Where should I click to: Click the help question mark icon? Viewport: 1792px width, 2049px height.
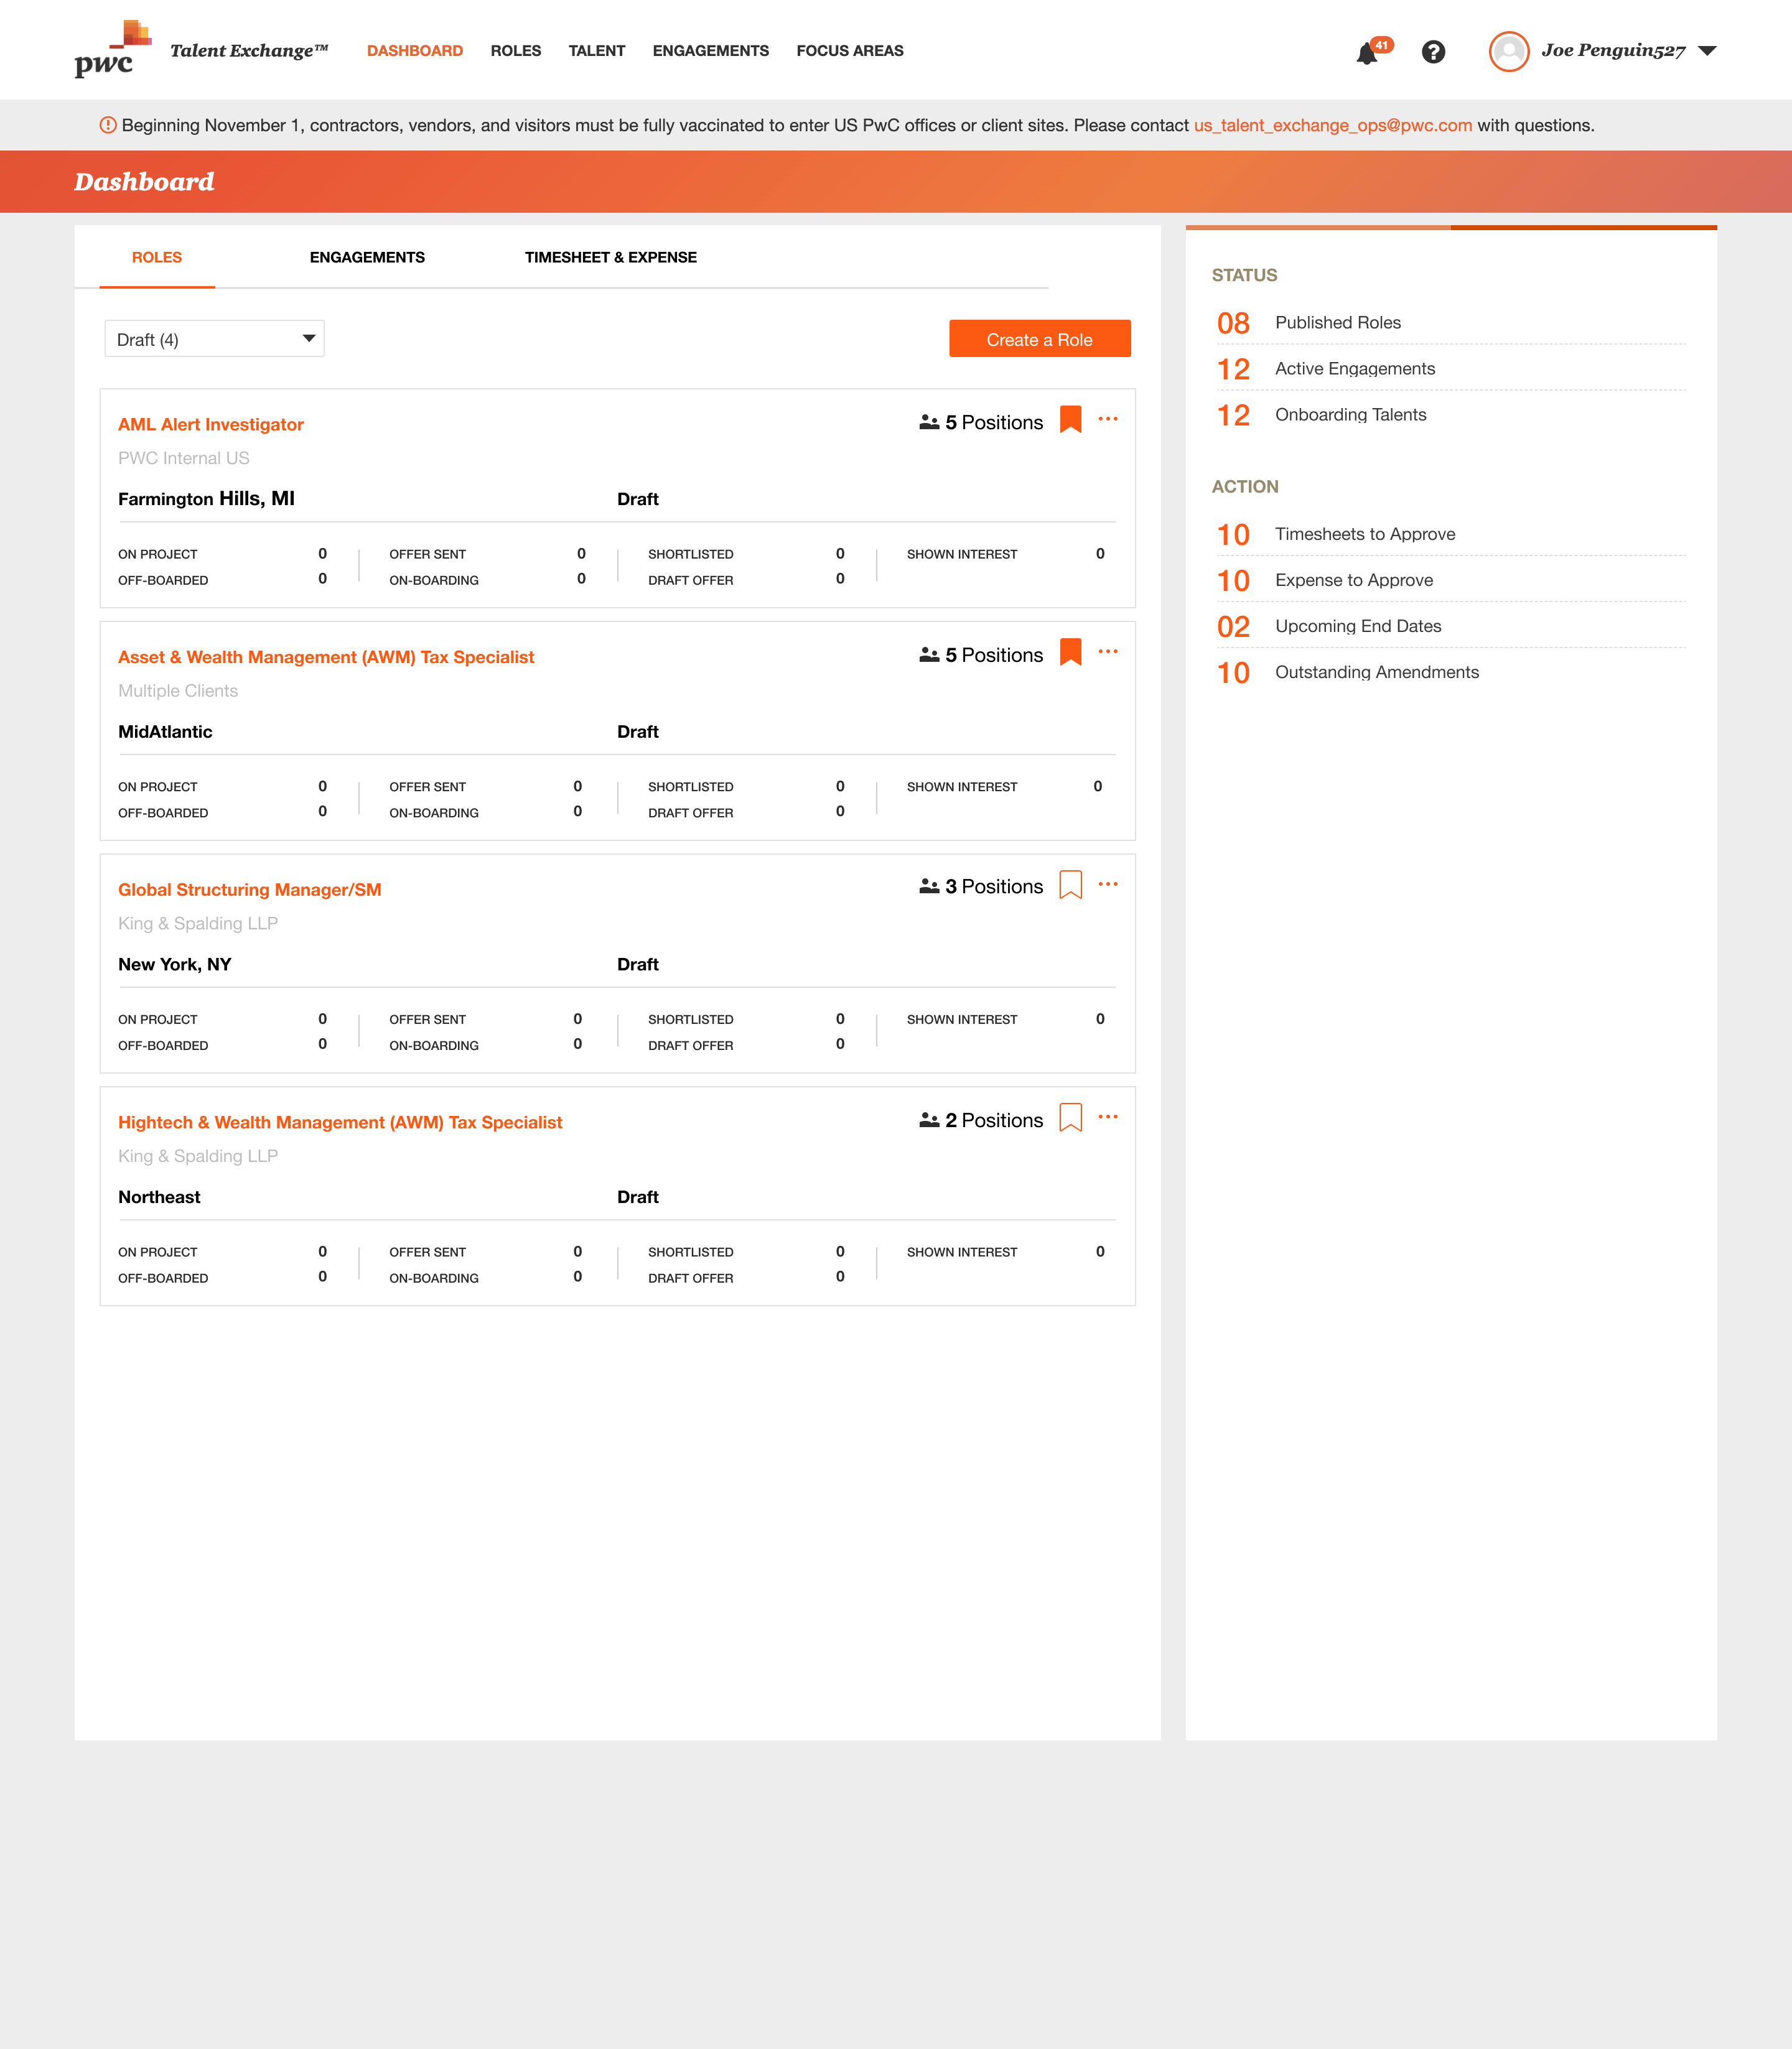point(1433,52)
